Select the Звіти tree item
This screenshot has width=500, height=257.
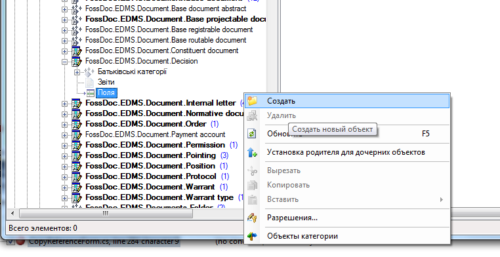coord(106,82)
